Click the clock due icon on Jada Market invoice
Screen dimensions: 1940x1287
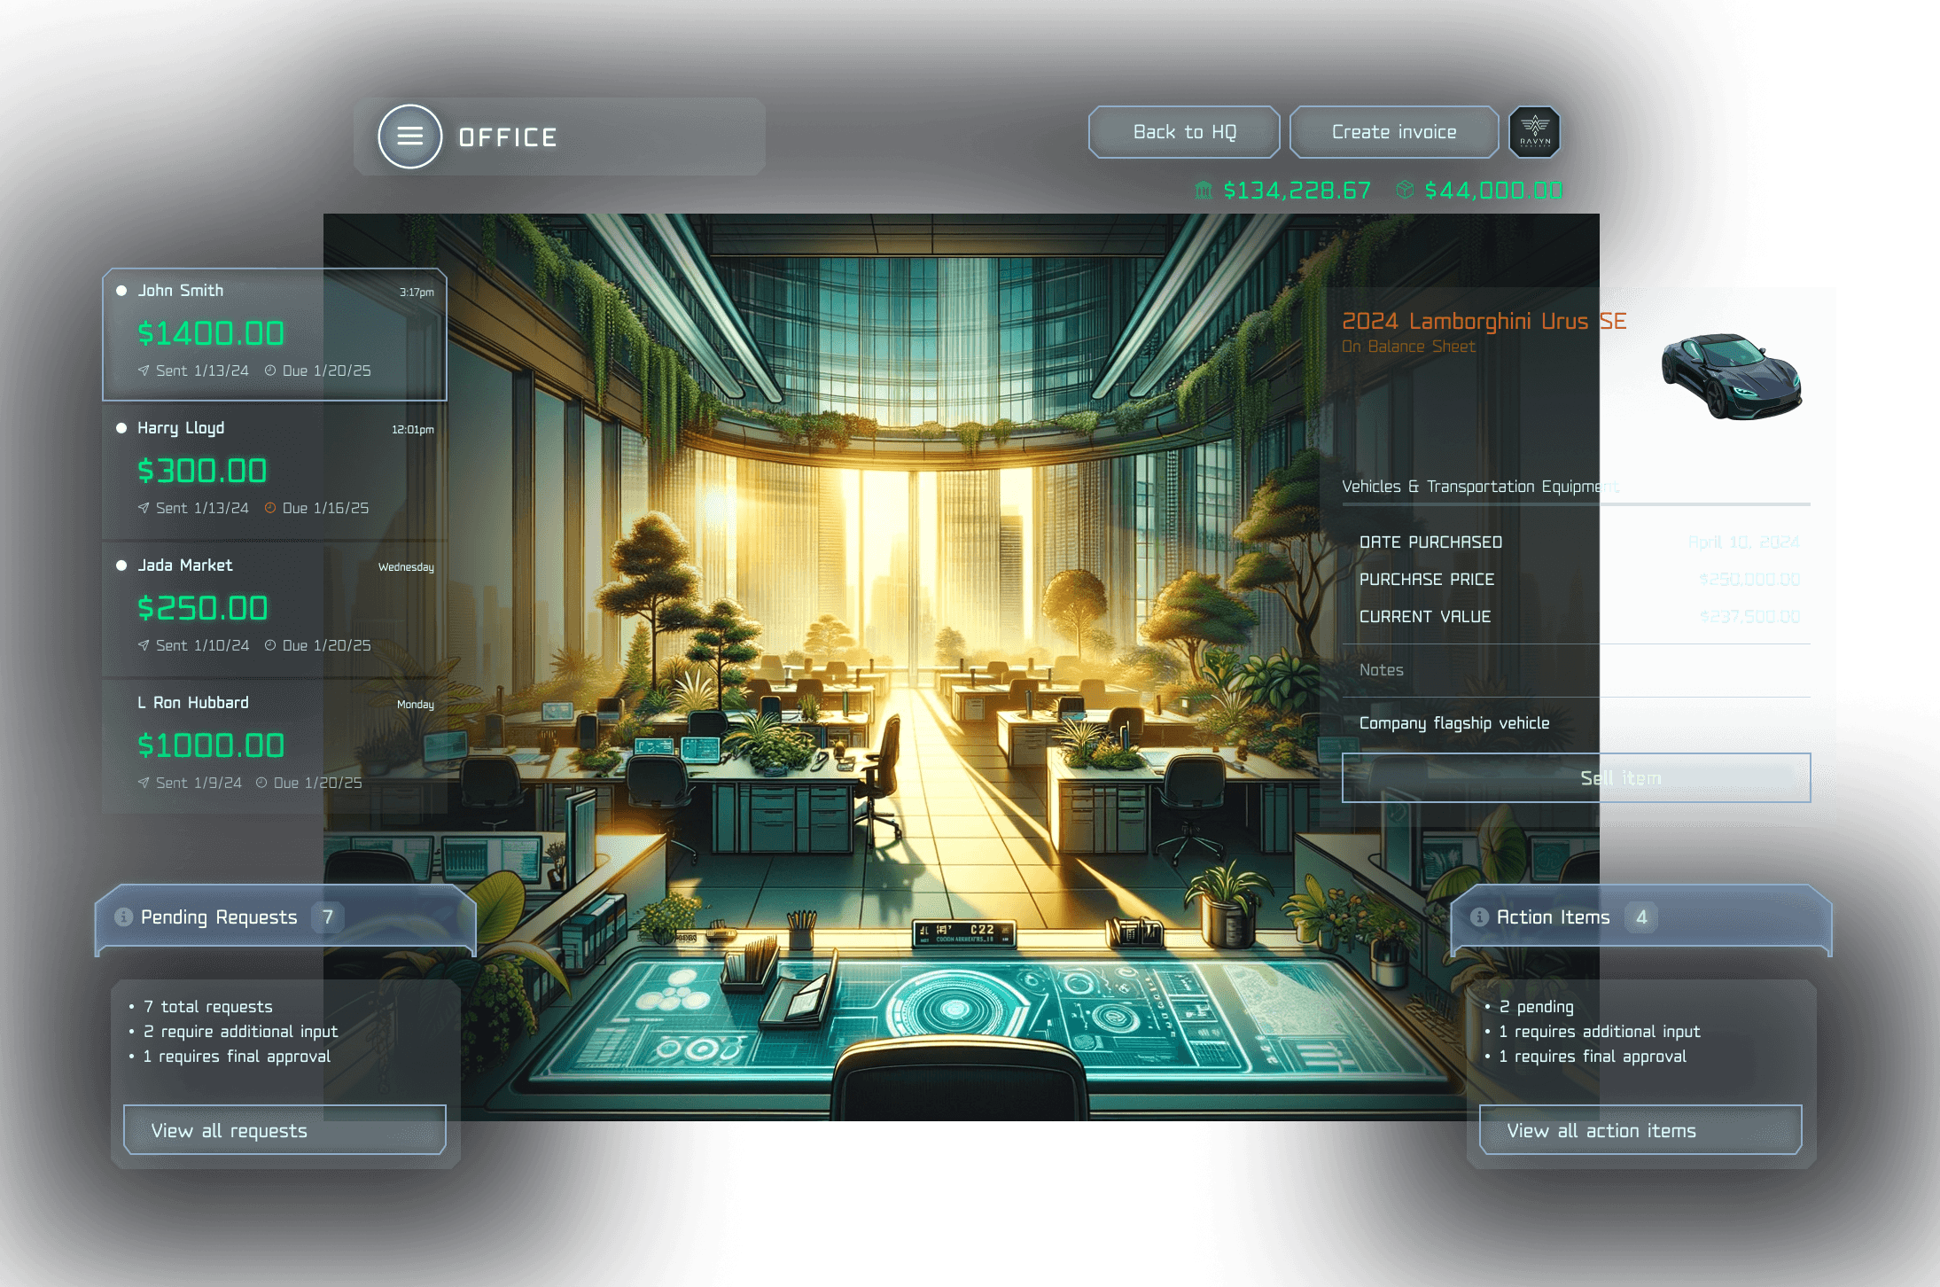[270, 645]
